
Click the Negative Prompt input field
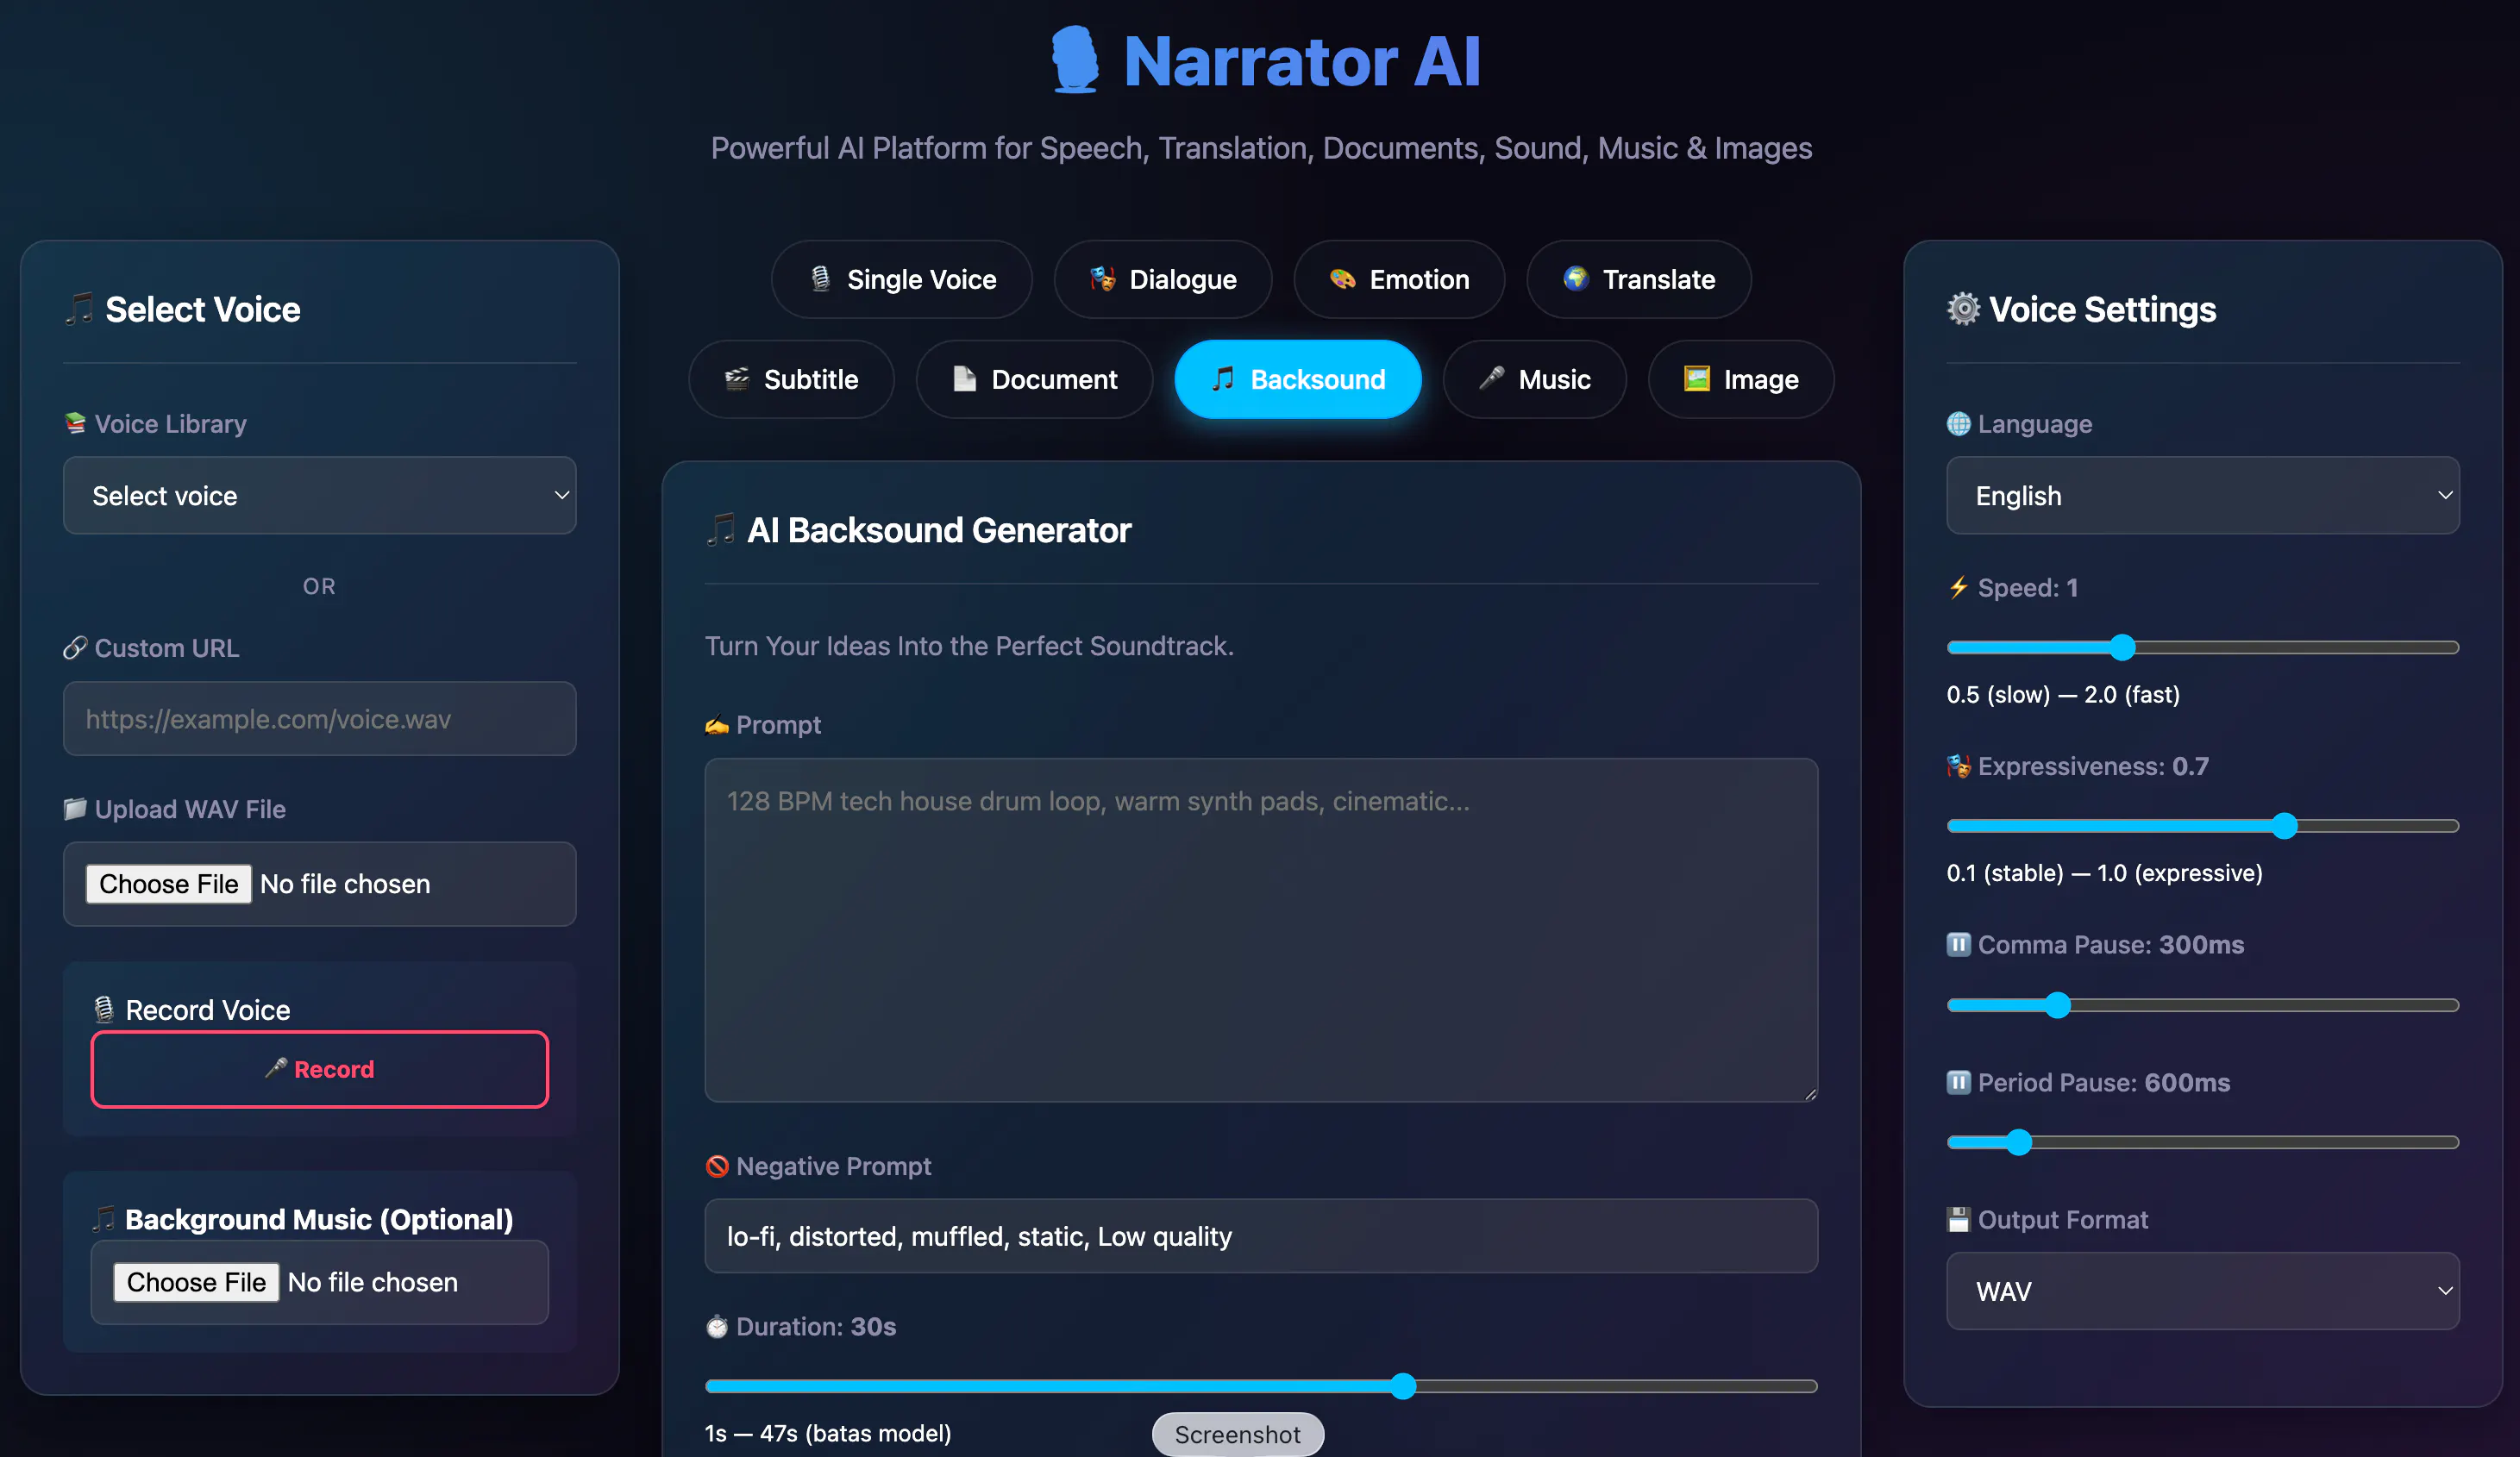[1261, 1236]
